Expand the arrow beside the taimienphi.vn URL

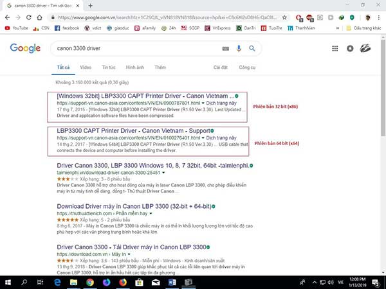163,173
